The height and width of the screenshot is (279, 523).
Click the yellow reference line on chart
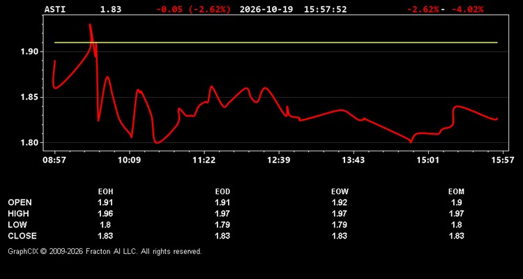pyautogui.click(x=276, y=43)
